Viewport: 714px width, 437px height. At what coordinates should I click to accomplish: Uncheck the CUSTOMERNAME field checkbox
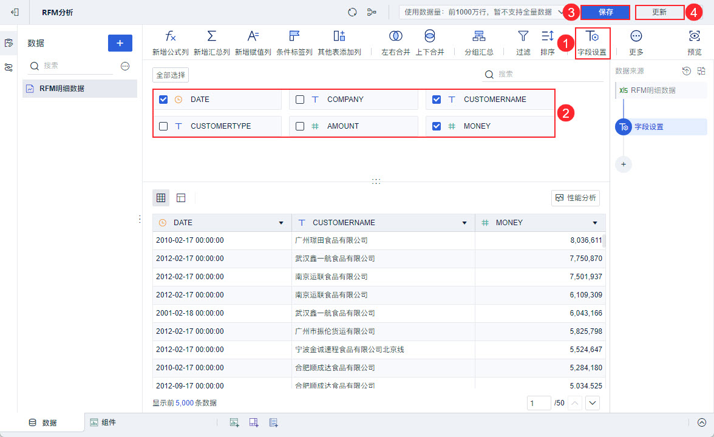click(x=437, y=100)
